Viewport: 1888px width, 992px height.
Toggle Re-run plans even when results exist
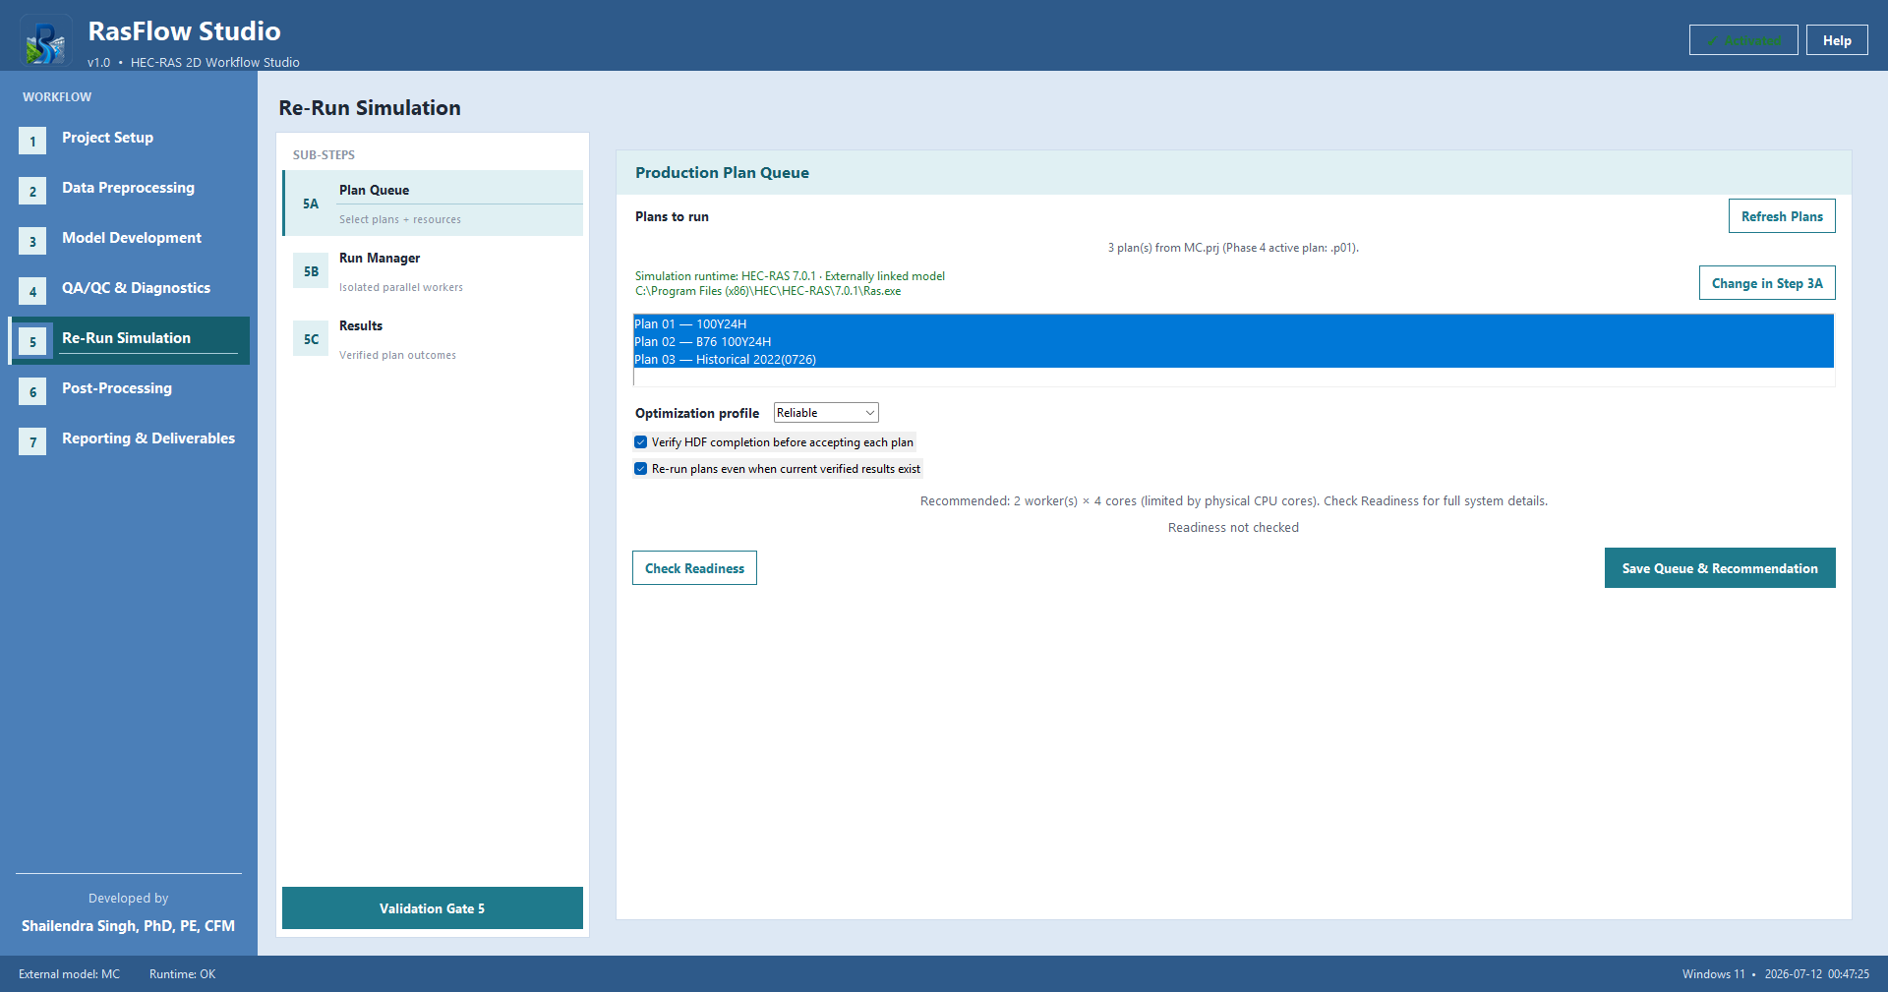point(641,469)
